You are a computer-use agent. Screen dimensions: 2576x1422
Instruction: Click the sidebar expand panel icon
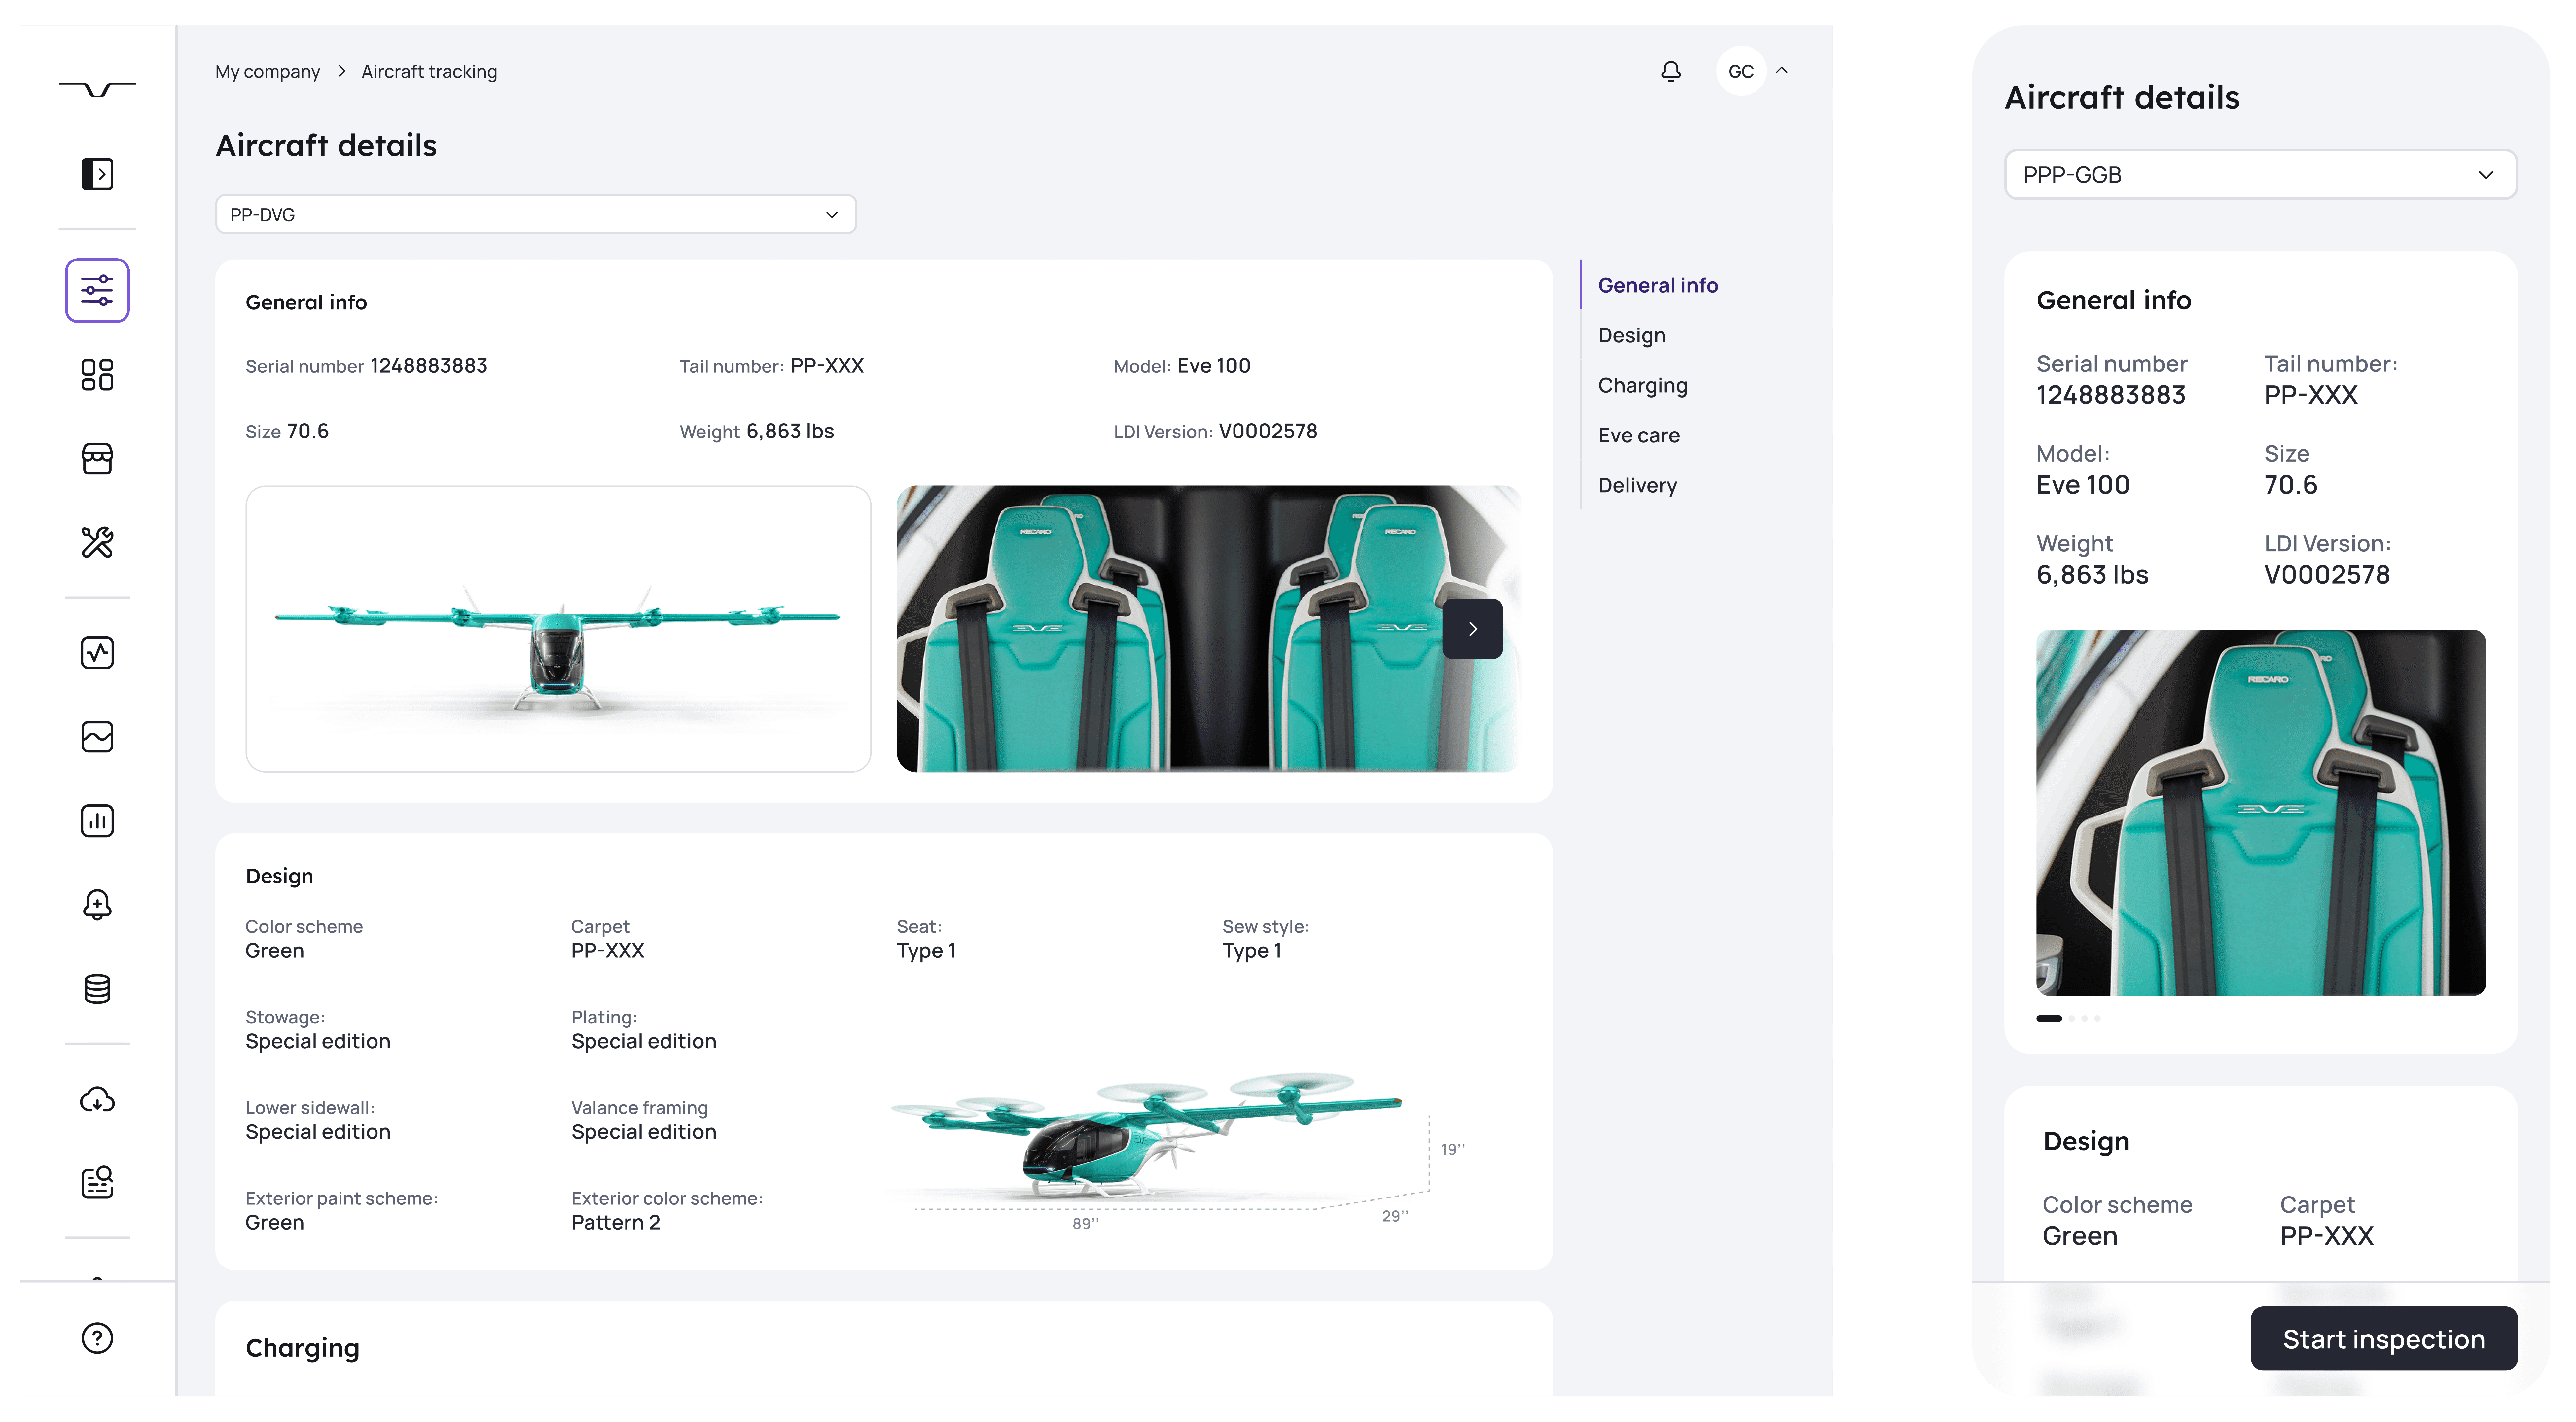pos(97,174)
